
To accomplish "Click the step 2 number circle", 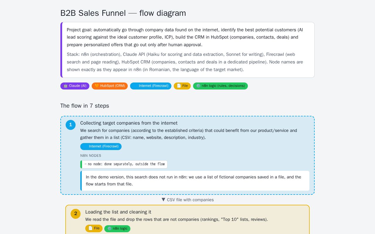I will click(x=76, y=214).
